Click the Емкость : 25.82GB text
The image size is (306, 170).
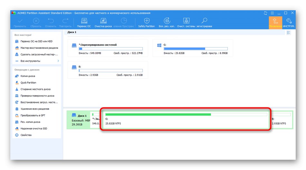pyautogui.click(x=174, y=53)
